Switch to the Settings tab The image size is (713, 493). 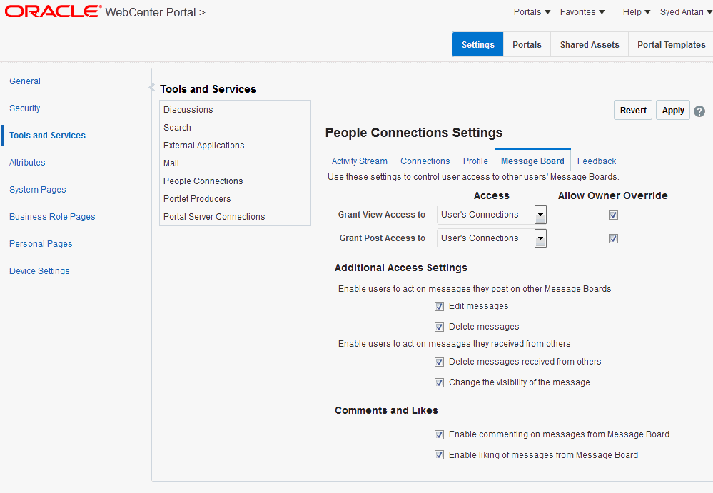tap(478, 44)
